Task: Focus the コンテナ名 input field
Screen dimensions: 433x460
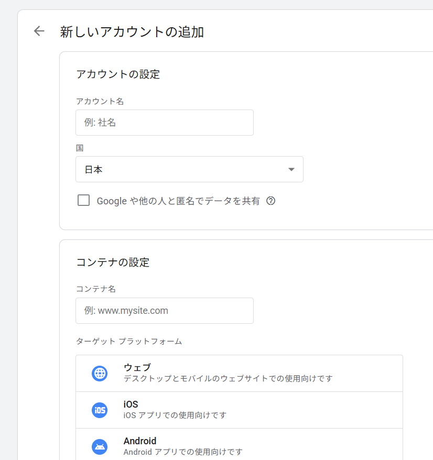Action: pyautogui.click(x=165, y=311)
